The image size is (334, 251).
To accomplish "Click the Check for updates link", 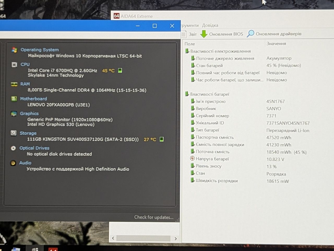I will (154, 217).
